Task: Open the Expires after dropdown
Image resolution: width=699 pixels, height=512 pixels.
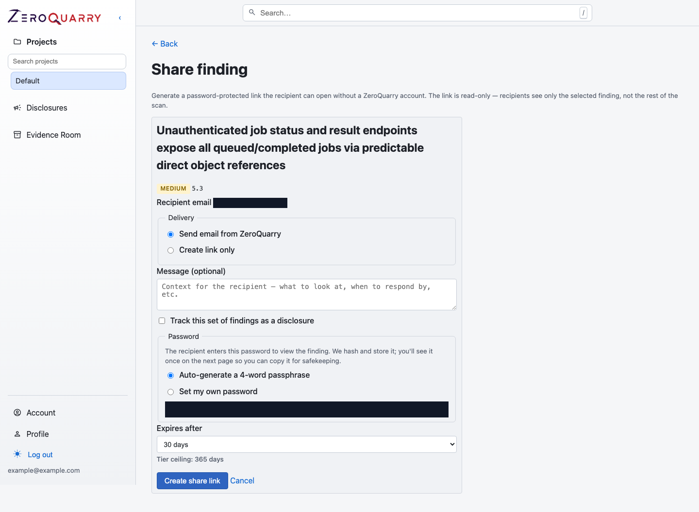Action: coord(307,445)
